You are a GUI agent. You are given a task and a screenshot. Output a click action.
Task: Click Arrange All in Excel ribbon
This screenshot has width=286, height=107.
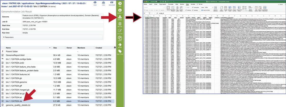[226, 9]
